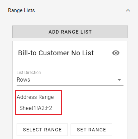Choose the Rows value in List Direction

(24, 80)
